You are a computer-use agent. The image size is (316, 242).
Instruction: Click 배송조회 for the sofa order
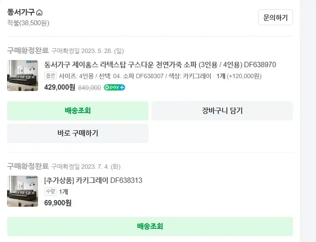[x=78, y=111]
